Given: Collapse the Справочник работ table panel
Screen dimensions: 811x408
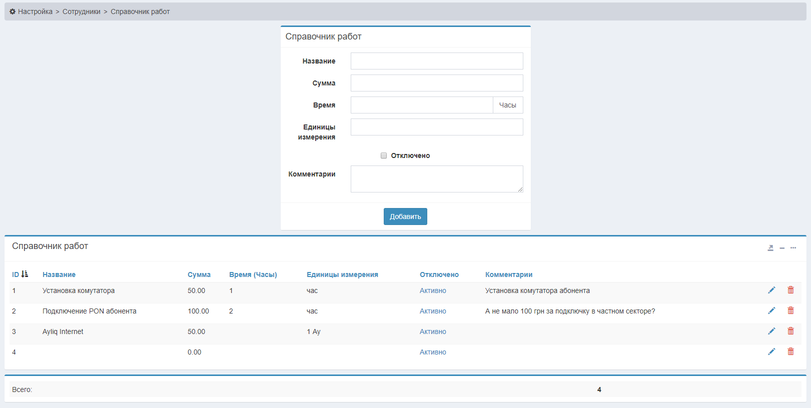Looking at the screenshot, I should pos(782,248).
